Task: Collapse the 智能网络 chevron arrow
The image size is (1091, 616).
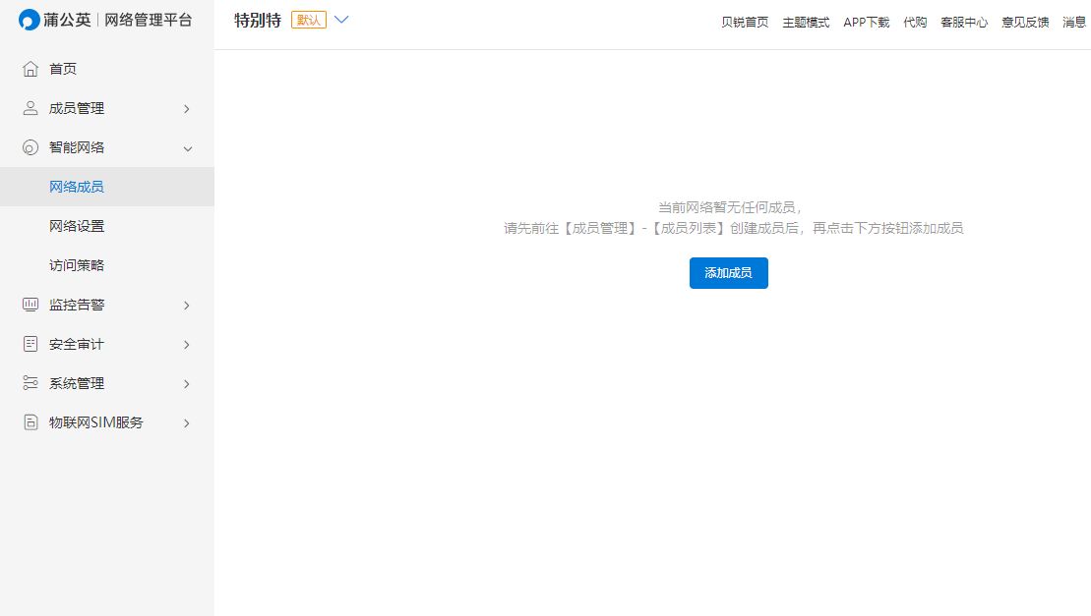Action: click(187, 148)
